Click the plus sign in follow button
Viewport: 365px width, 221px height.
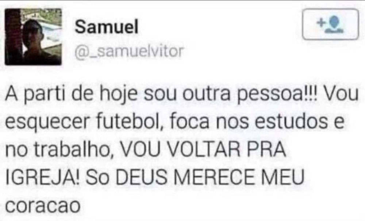[x=321, y=23]
